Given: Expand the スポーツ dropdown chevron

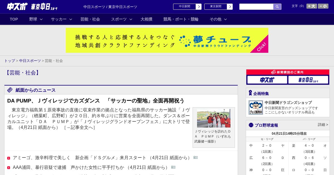Looking at the screenshot, I should [x=131, y=19].
